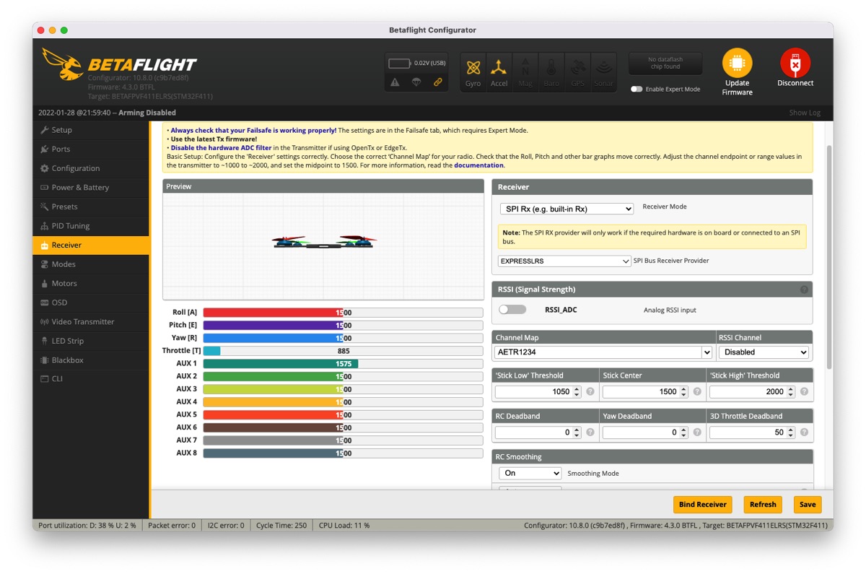This screenshot has height=574, width=866.
Task: Click the Sonar sensor icon
Action: tap(603, 69)
